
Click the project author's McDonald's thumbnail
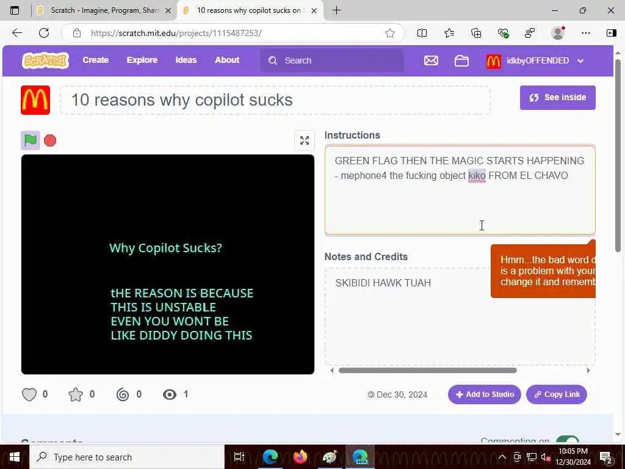[x=35, y=100]
